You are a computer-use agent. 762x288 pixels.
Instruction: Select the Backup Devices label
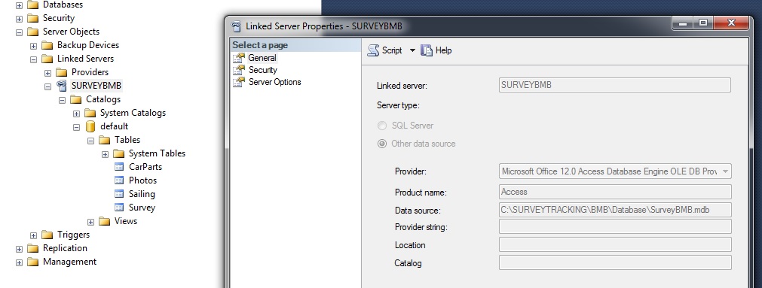(x=88, y=45)
